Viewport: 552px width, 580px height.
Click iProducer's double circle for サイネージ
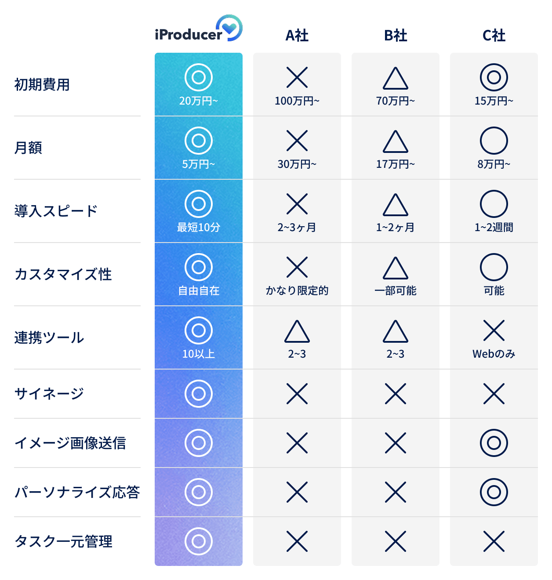199,394
